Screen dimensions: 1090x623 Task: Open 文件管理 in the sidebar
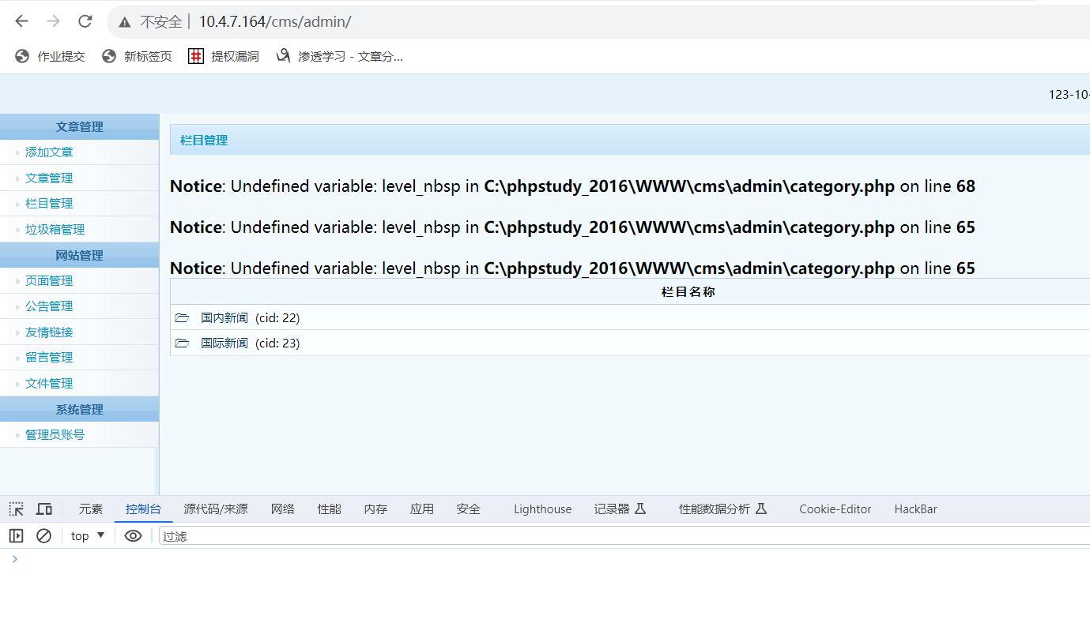coord(49,384)
